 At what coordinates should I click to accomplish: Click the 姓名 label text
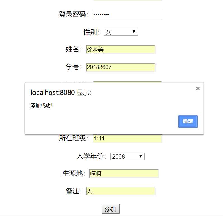74,49
